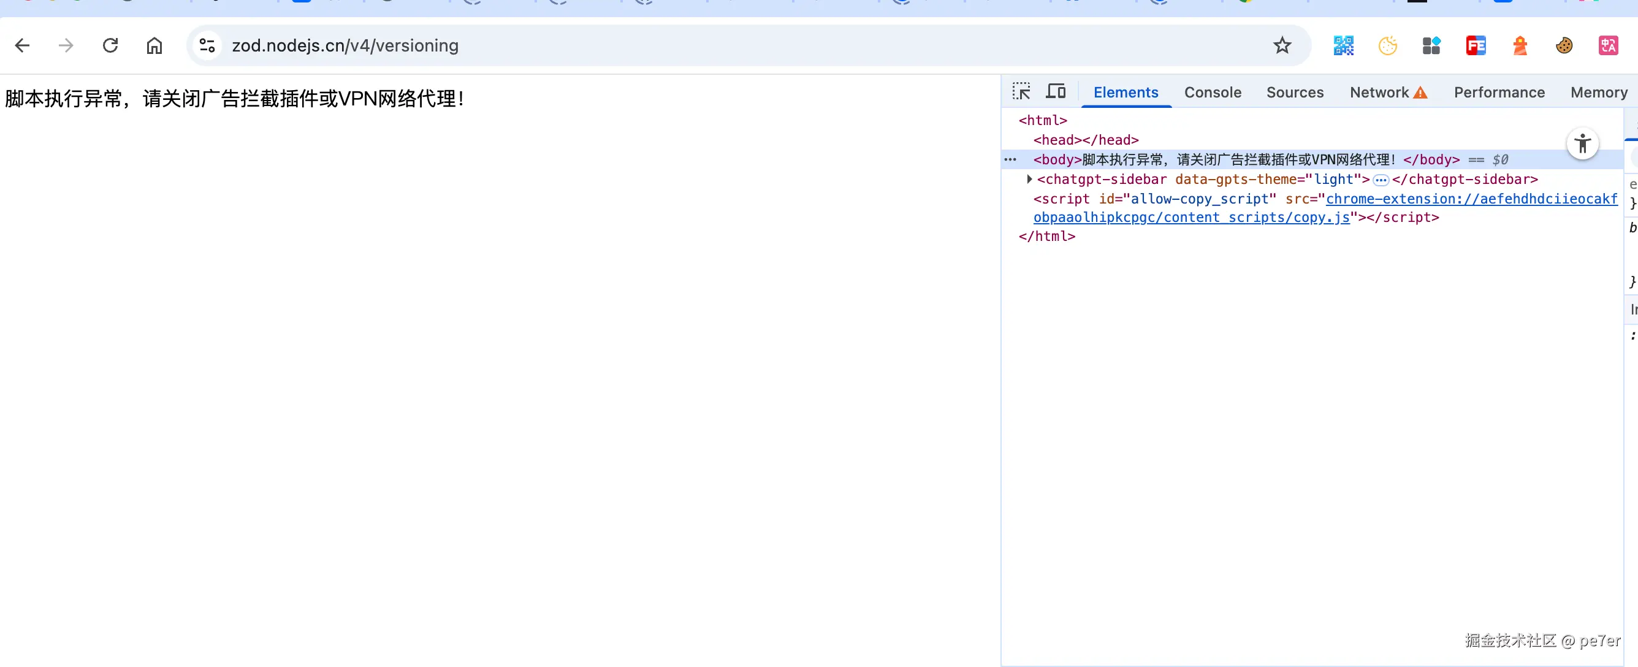The height and width of the screenshot is (667, 1638).
Task: Activate the DevTools element inspector picker
Action: click(1021, 91)
